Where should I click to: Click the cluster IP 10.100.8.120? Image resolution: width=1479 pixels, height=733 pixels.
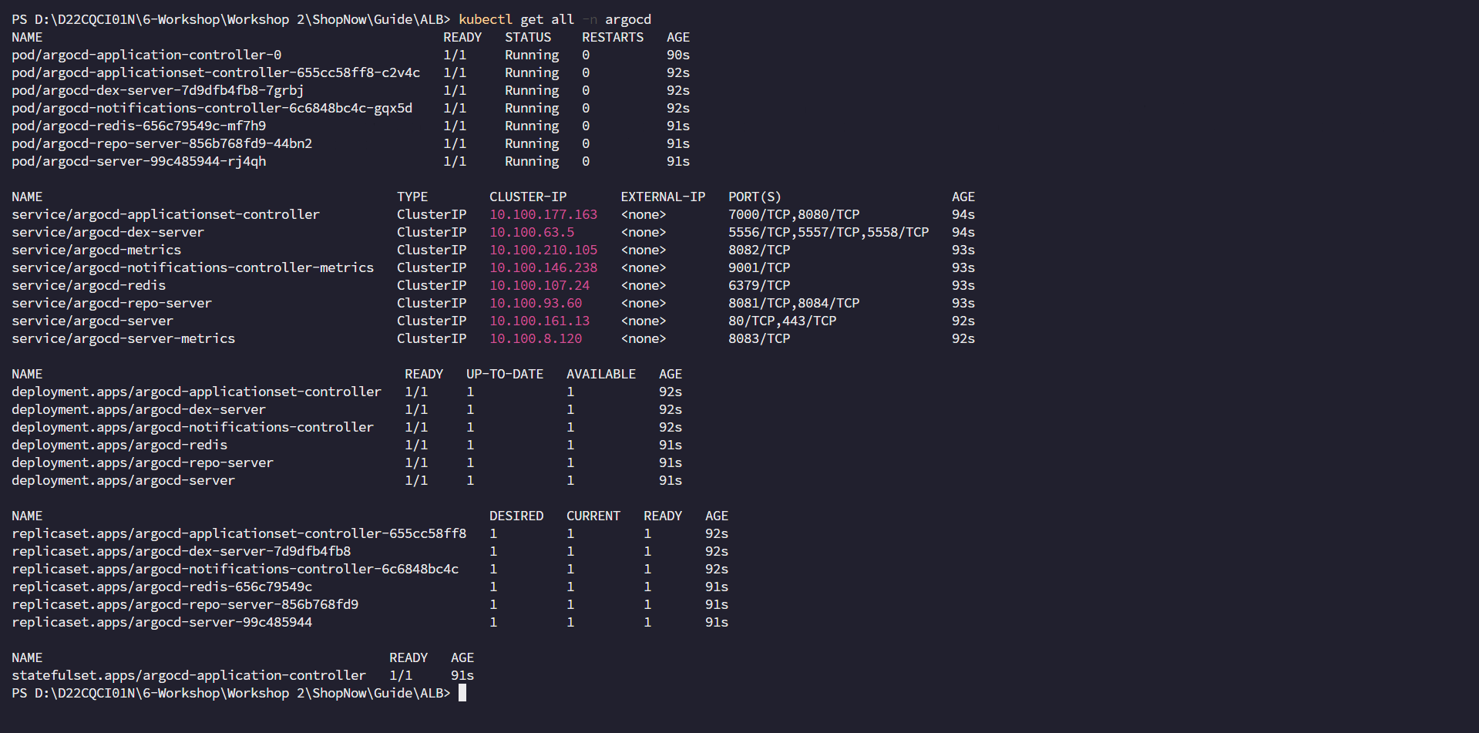(536, 338)
